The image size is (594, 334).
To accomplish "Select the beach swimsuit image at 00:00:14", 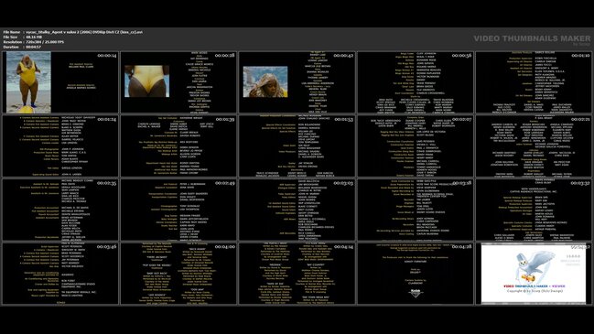I will pos(28,82).
